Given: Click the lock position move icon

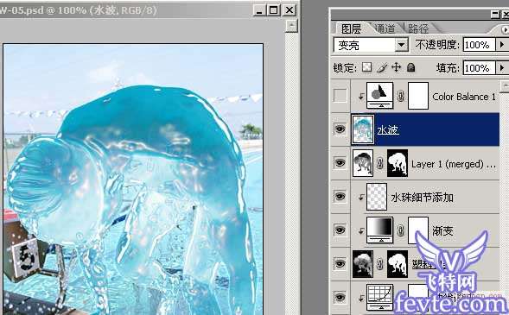Looking at the screenshot, I should coord(397,67).
